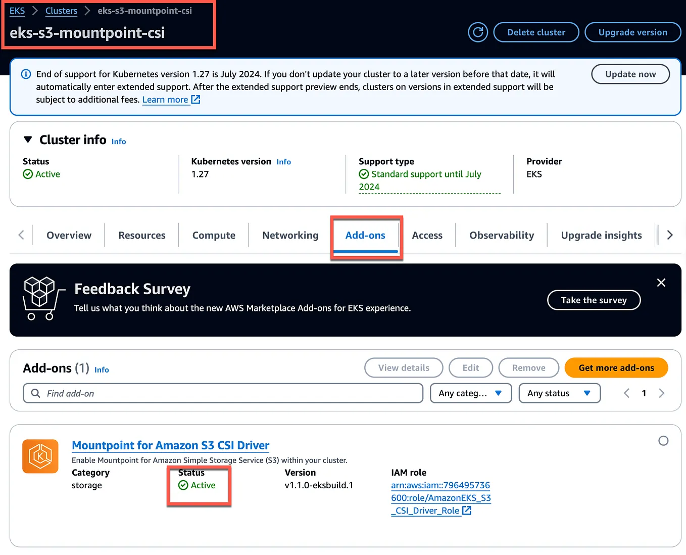Select the Mountpoint add-on radio button
686x555 pixels.
663,440
